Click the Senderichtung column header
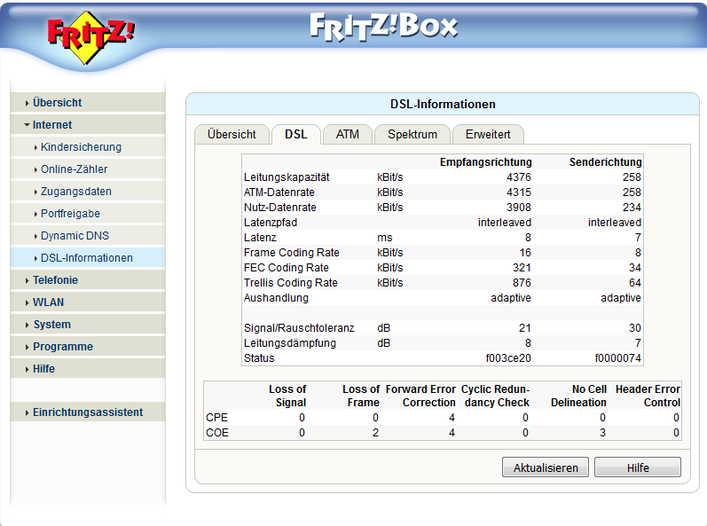The height and width of the screenshot is (526, 707). tap(605, 162)
